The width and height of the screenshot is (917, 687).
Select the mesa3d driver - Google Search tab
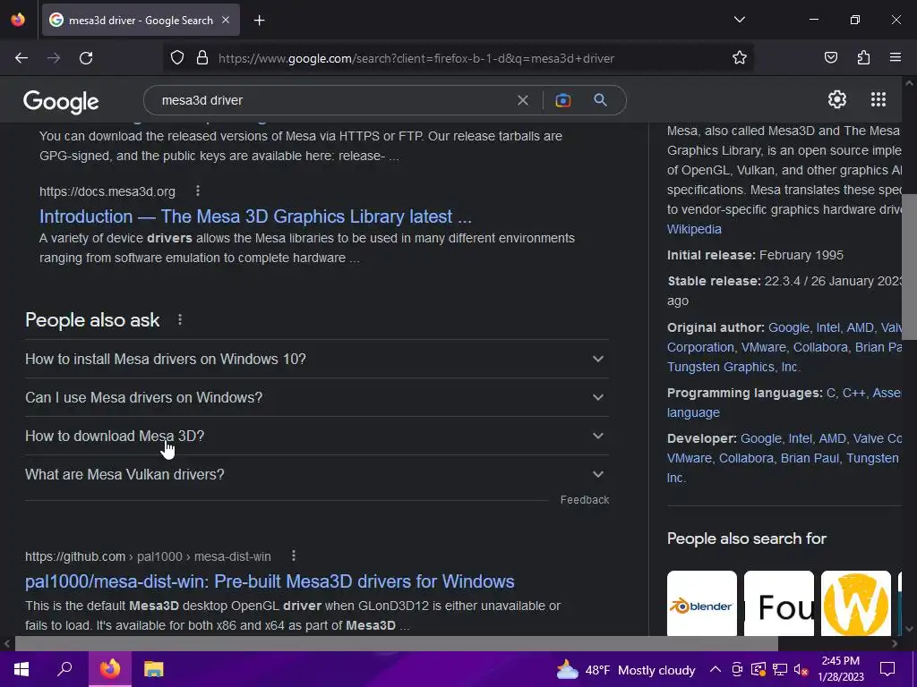coord(141,21)
